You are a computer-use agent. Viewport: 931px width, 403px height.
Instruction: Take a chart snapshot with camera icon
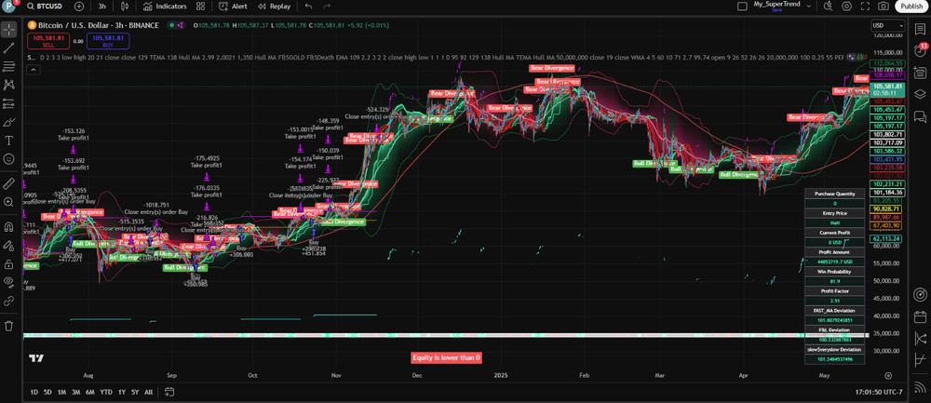coord(884,7)
